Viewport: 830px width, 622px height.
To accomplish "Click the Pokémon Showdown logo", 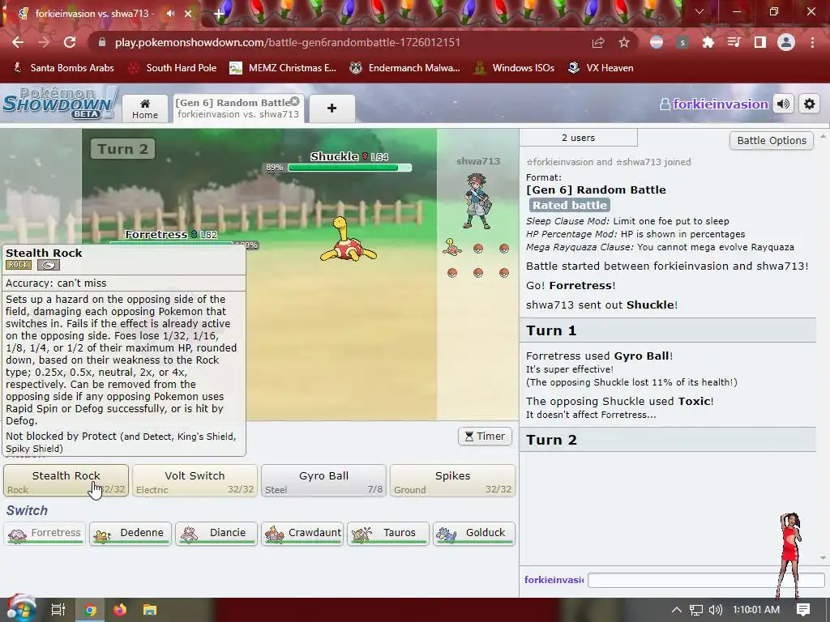I will (x=59, y=102).
